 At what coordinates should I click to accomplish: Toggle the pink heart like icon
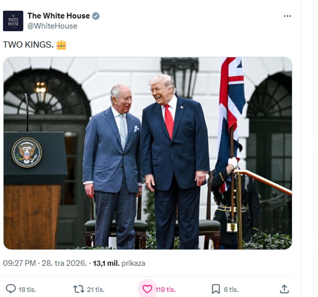(x=147, y=289)
